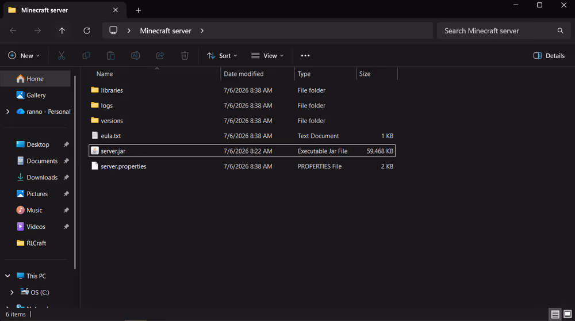Click the Rename icon in toolbar
Viewport: 575px width, 321px height.
tap(135, 56)
